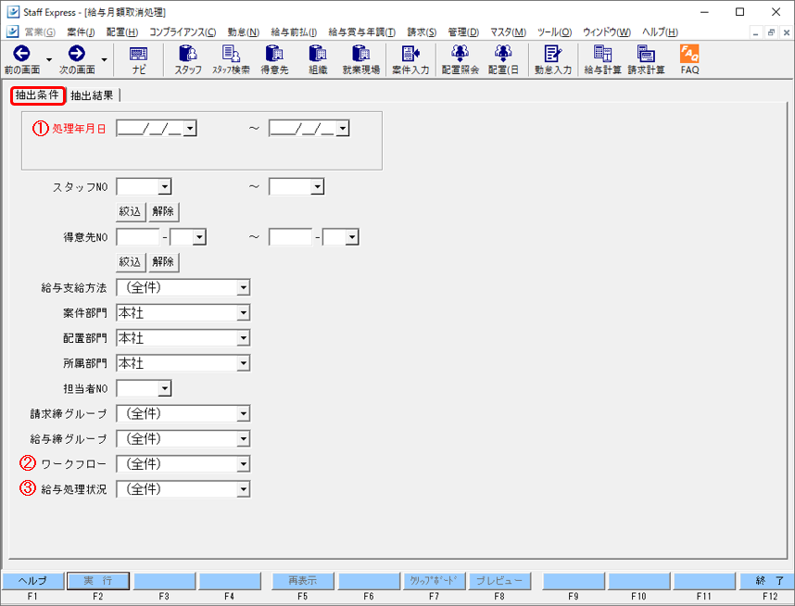
Task: Open the 担当者NO dropdown
Action: click(x=164, y=389)
